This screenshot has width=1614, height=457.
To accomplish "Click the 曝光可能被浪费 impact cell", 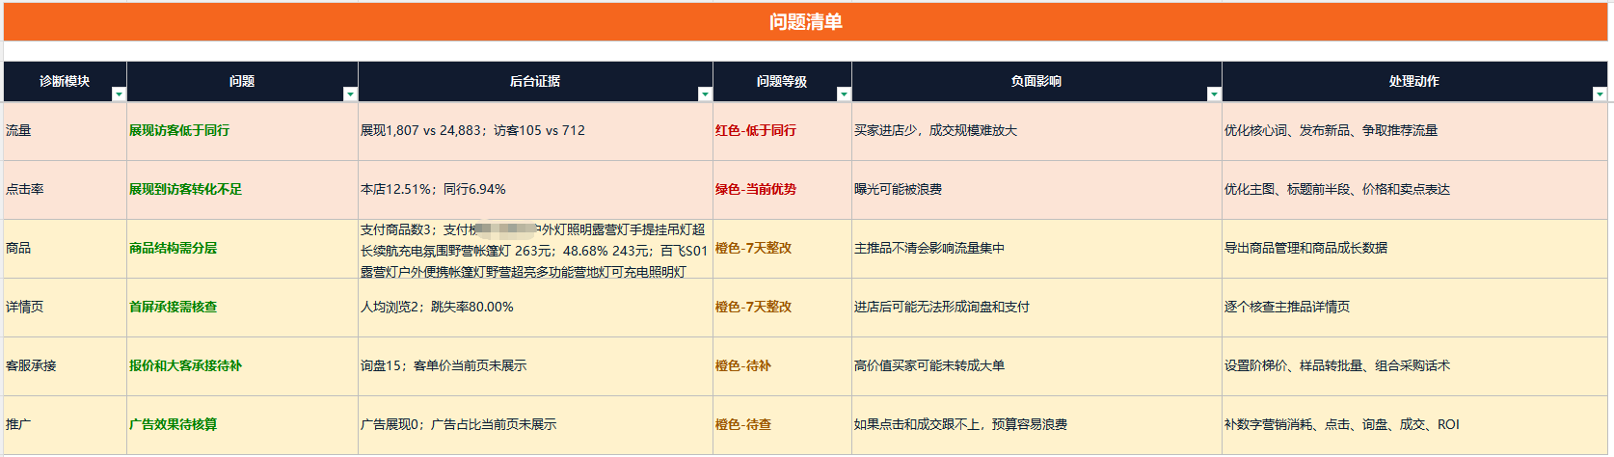I will point(1036,190).
